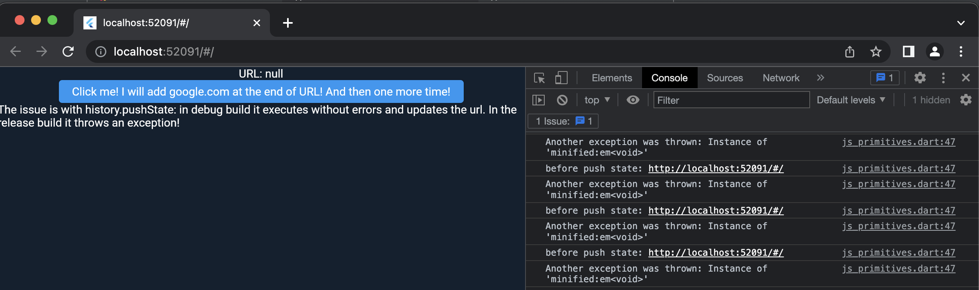
Task: Open the 'top' execution context dropdown
Action: [x=596, y=100]
